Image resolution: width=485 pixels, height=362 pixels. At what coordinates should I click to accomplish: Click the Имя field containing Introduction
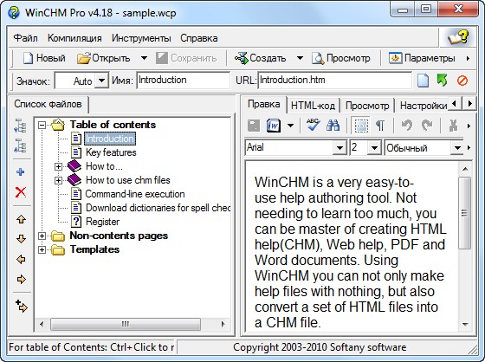(x=183, y=81)
